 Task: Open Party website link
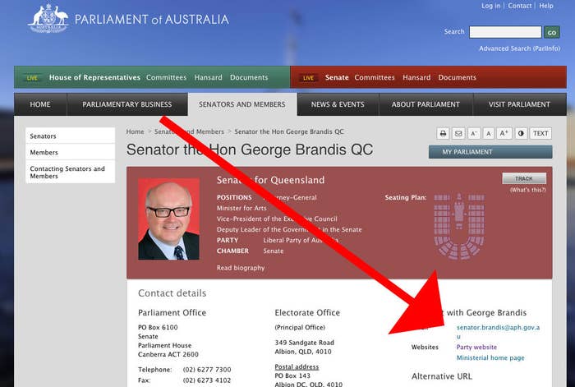click(x=476, y=347)
